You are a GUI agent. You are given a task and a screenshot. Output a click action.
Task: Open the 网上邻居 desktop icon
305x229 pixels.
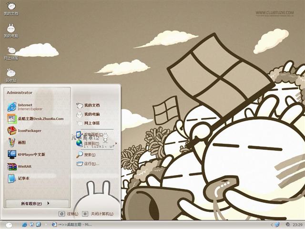11,53
